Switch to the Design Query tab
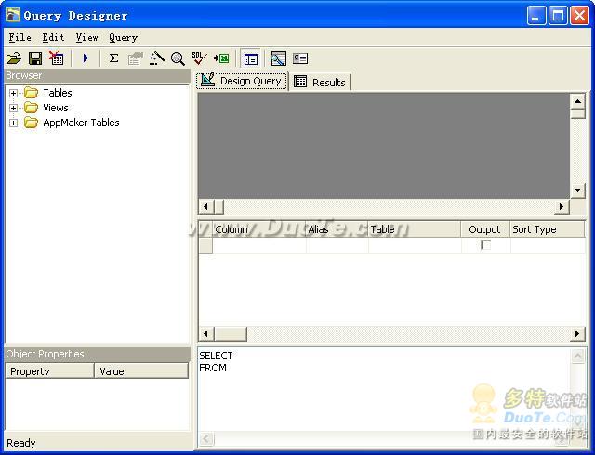The height and width of the screenshot is (455, 595). click(x=242, y=81)
